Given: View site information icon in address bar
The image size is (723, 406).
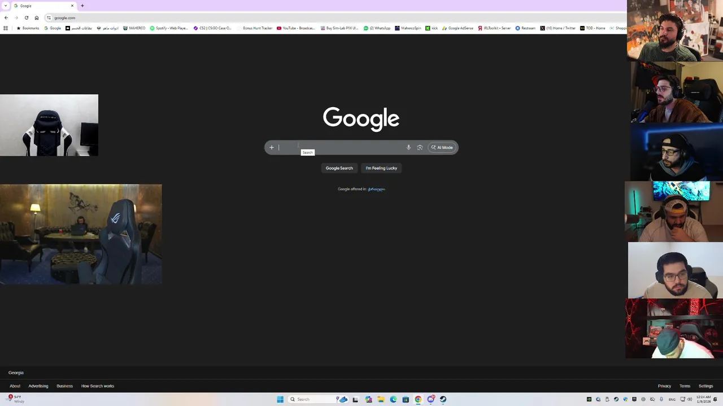Looking at the screenshot, I should click(49, 17).
